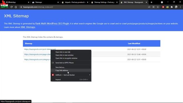Open the Chrome three-dot menu

tap(180, 7)
